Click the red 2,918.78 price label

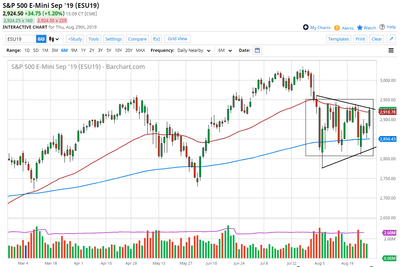(x=388, y=112)
